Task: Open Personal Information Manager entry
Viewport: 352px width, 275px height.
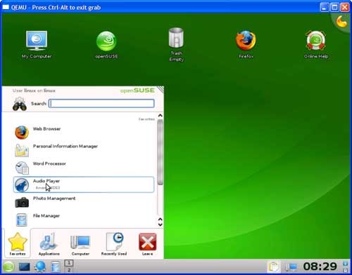Action: point(84,149)
